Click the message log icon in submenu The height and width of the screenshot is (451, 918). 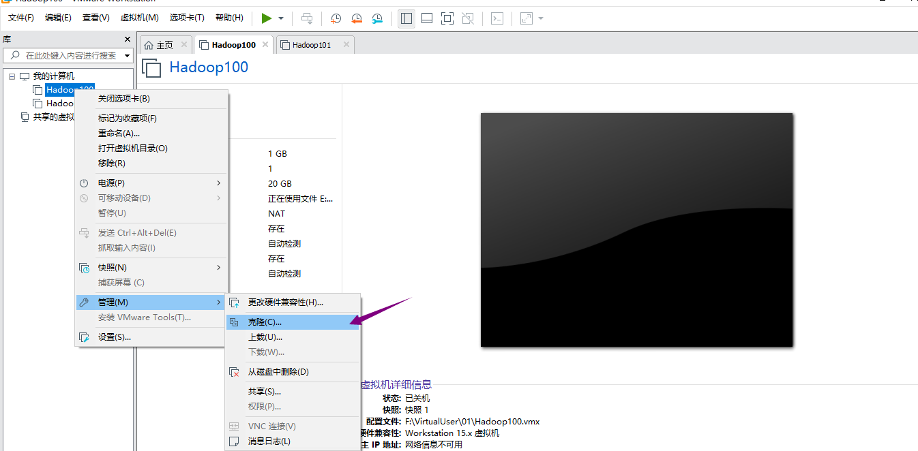[x=234, y=441]
